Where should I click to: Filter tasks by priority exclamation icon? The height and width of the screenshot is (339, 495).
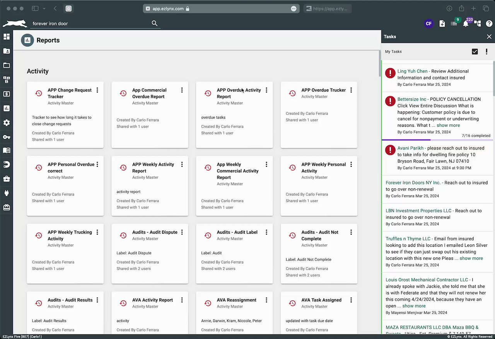point(486,51)
